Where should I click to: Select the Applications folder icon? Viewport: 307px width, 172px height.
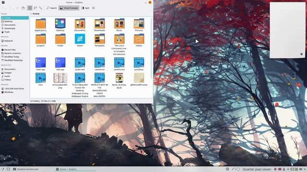(40, 23)
